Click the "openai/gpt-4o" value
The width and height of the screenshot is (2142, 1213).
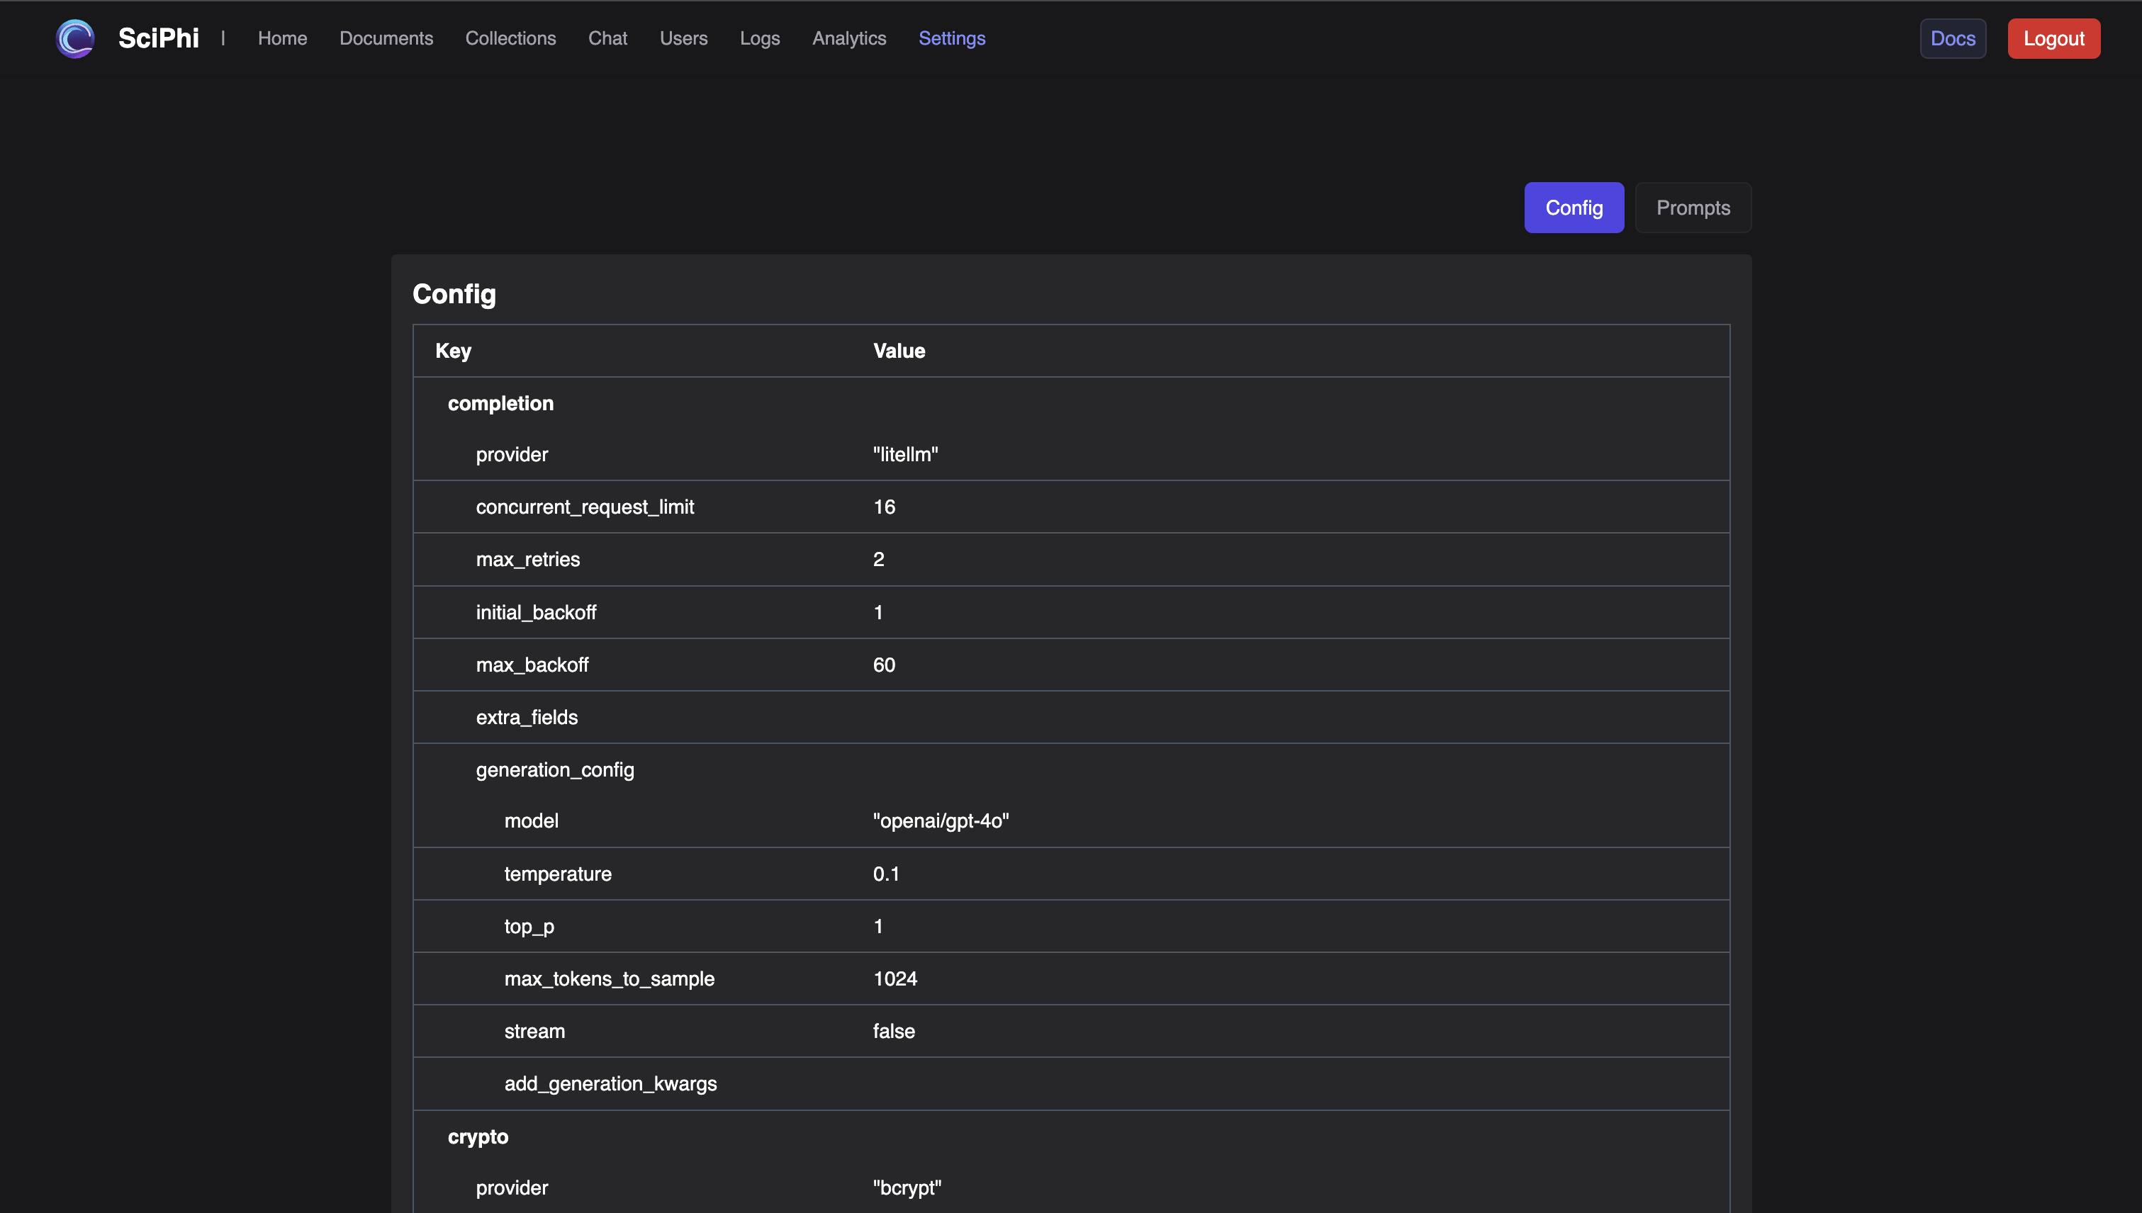pyautogui.click(x=941, y=820)
